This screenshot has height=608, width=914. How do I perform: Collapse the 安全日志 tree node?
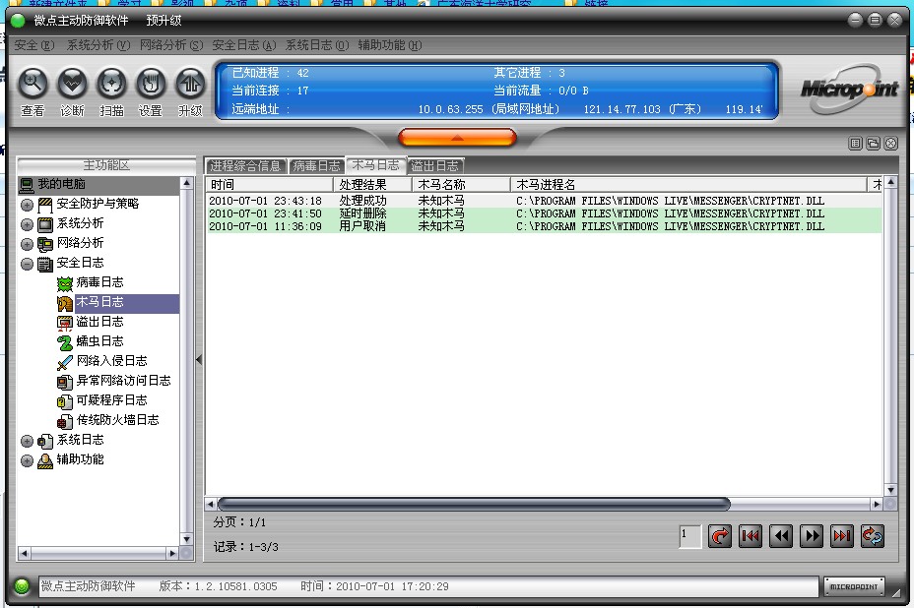27,264
